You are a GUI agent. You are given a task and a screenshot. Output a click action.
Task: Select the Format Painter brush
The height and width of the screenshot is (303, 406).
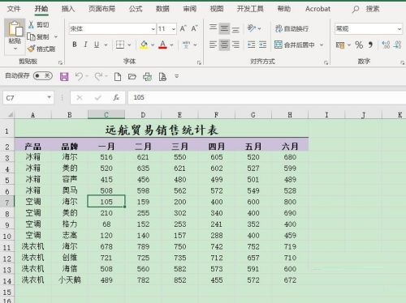coord(32,49)
